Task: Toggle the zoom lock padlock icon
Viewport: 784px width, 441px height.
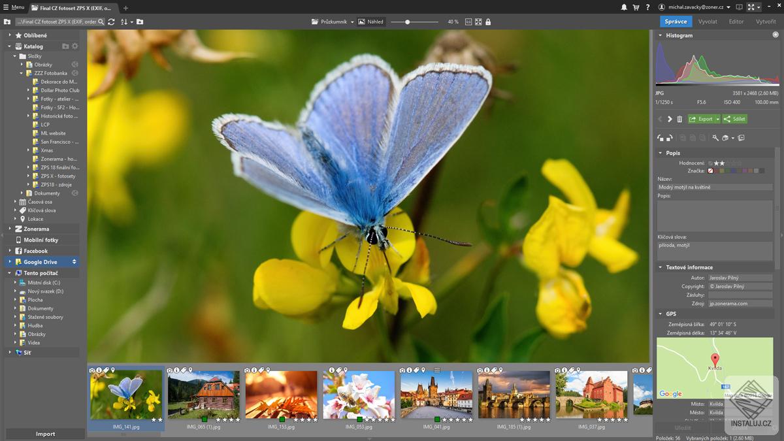Action: pos(488,22)
